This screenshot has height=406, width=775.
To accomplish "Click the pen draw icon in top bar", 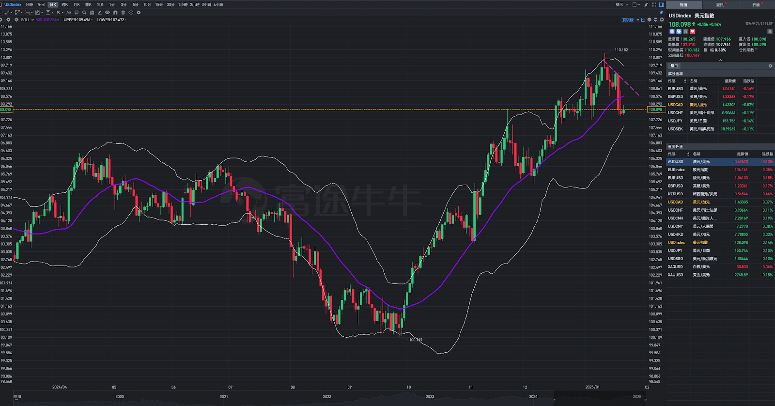I will pyautogui.click(x=646, y=5).
